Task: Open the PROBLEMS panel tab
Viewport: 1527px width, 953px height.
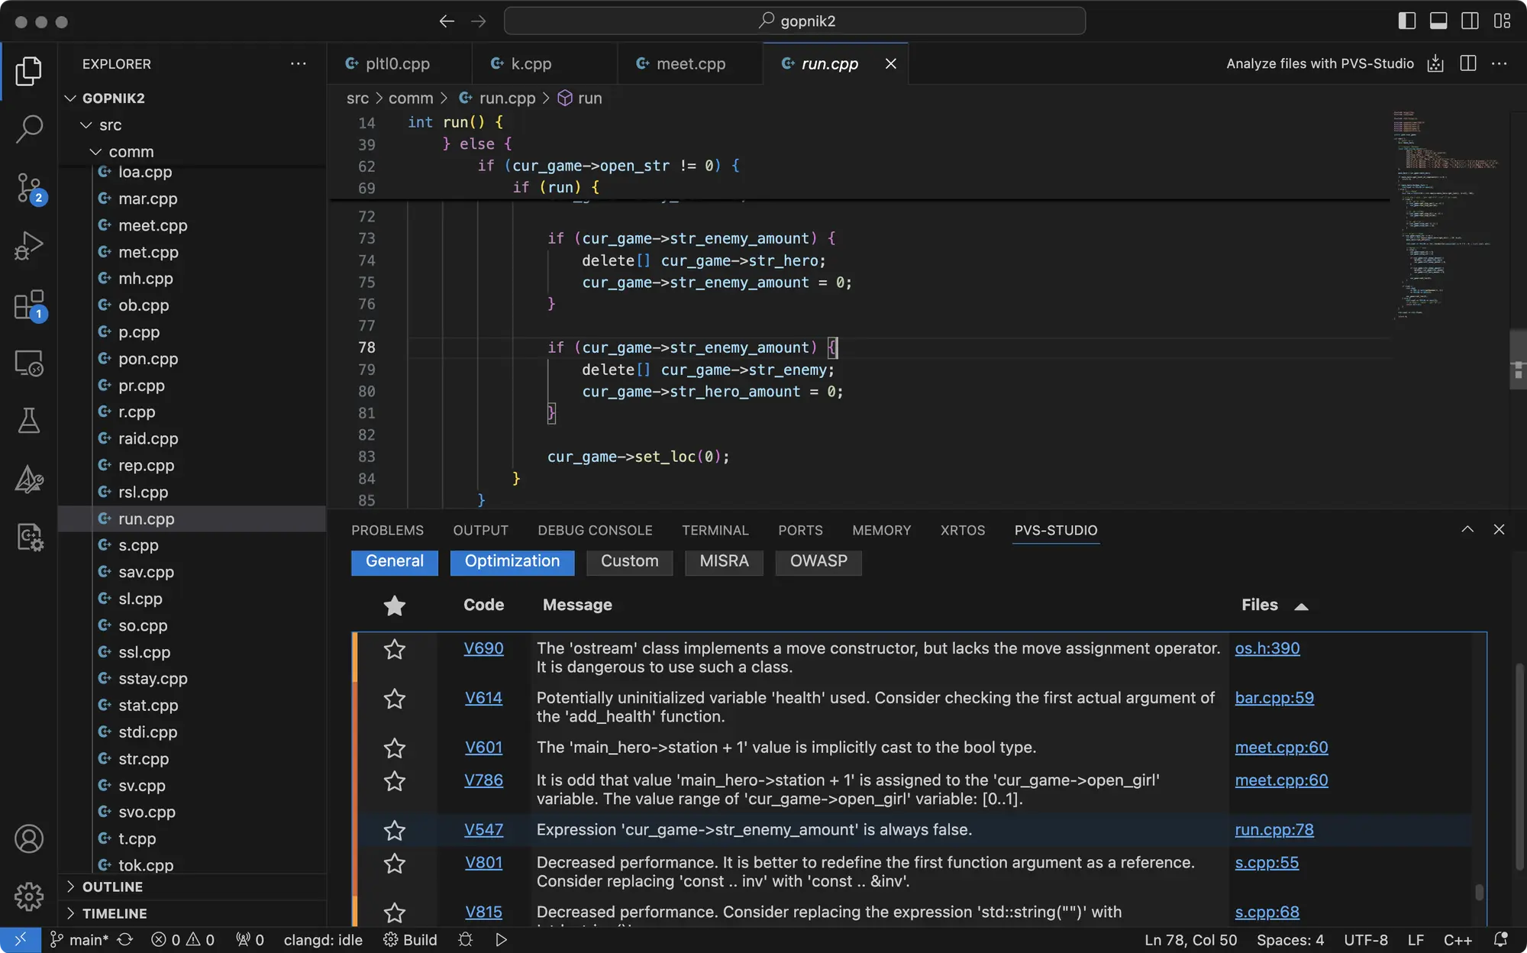Action: coord(387,530)
